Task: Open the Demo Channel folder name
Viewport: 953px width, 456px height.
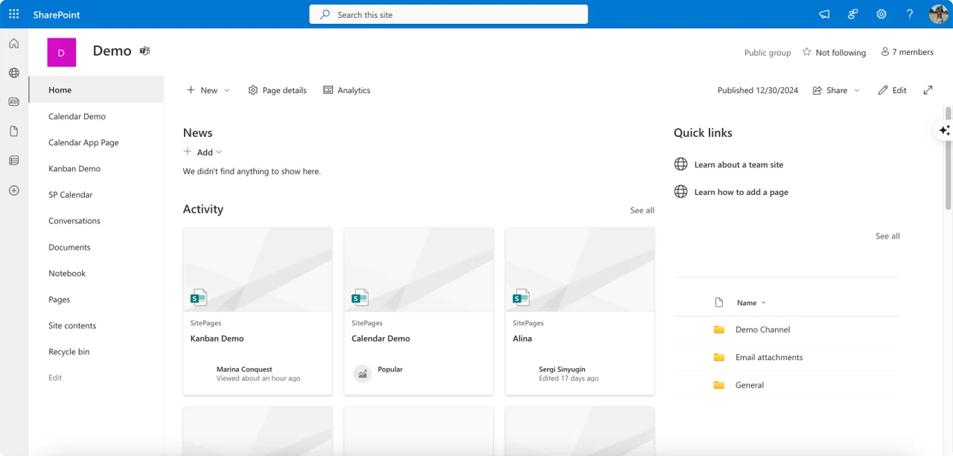Action: click(762, 330)
